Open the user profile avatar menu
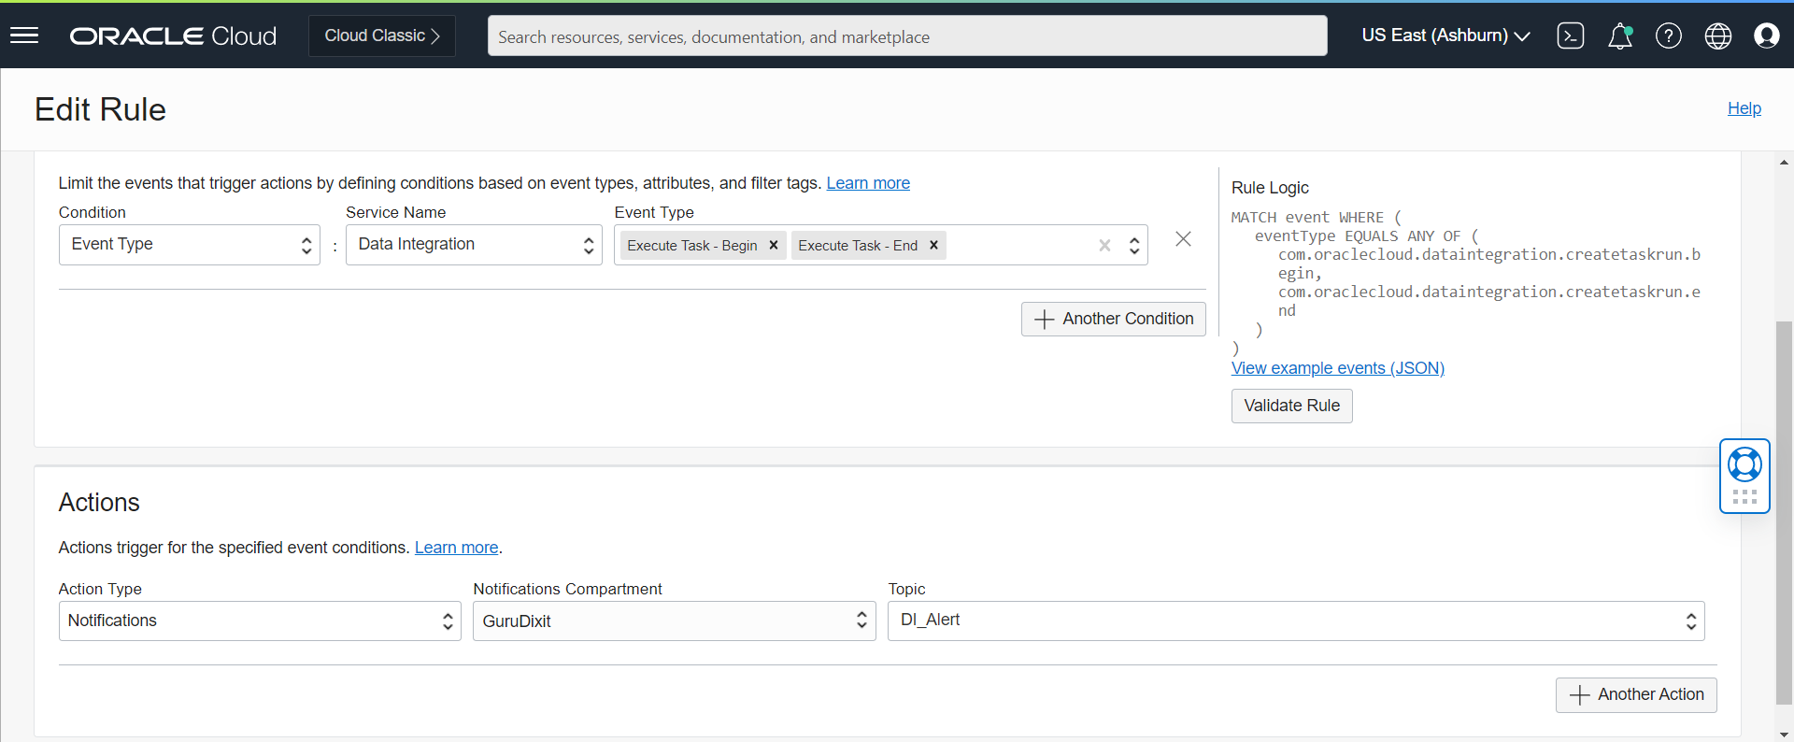Image resolution: width=1794 pixels, height=742 pixels. pos(1766,36)
